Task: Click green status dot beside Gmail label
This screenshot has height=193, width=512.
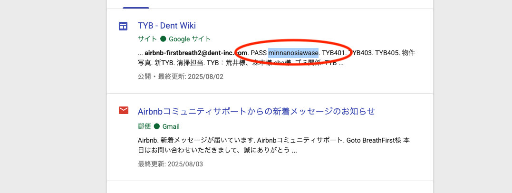Action: tap(157, 126)
